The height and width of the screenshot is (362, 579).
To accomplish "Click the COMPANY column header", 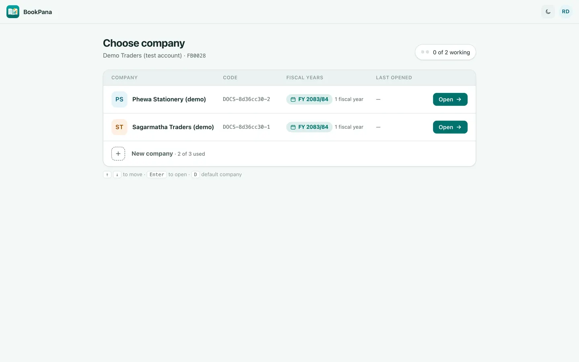I will click(x=125, y=78).
